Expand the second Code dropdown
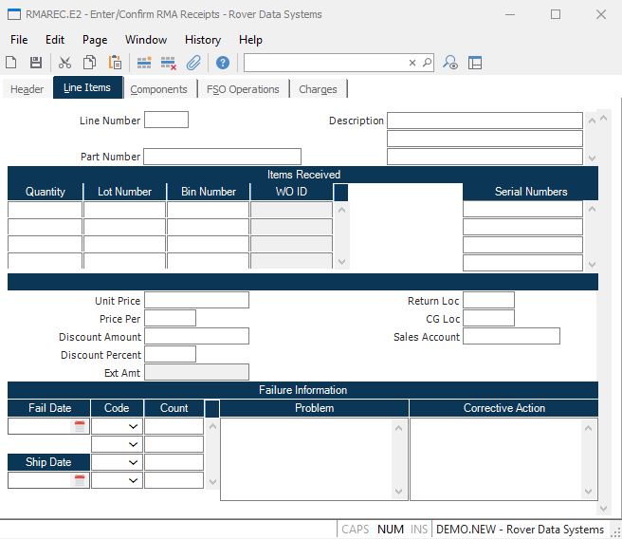 pos(133,444)
